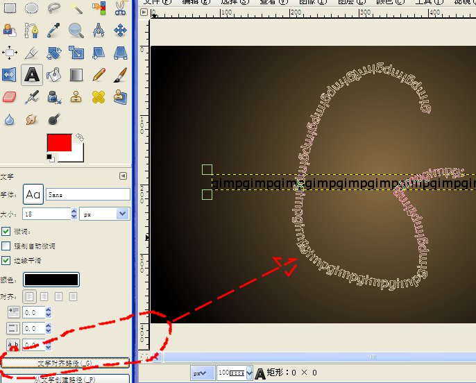Select the Heal tool
476x383 pixels.
[x=99, y=97]
